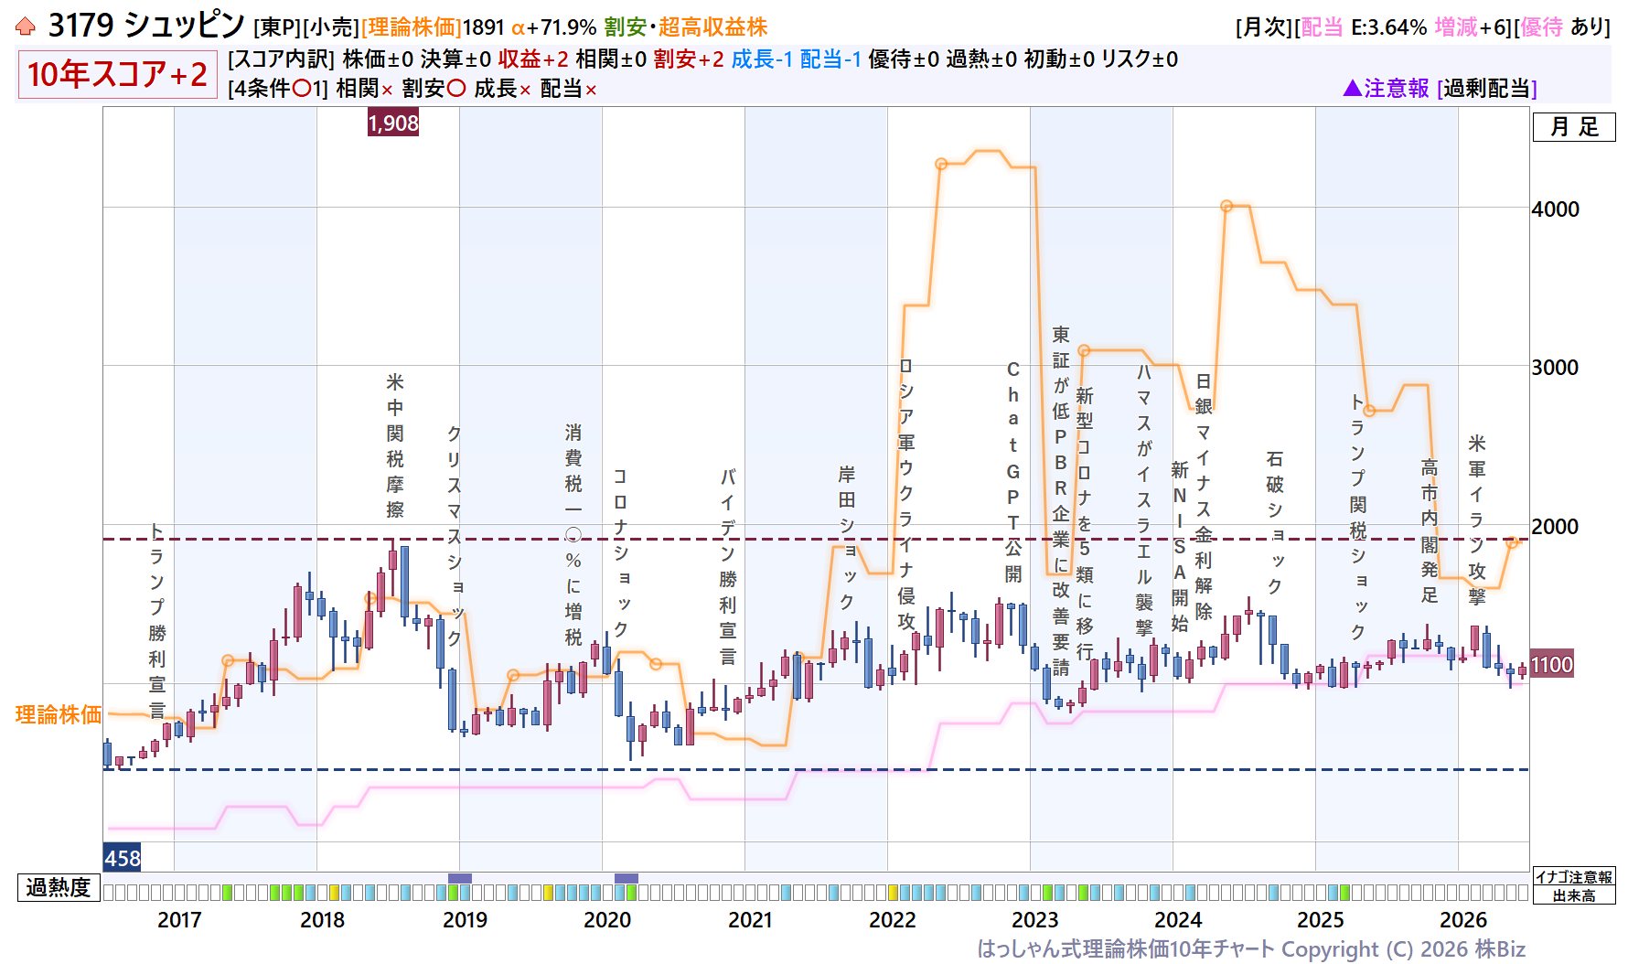Click the purple 注意報 warning triangle
Viewport: 1628px width, 964px height.
pyautogui.click(x=1353, y=88)
